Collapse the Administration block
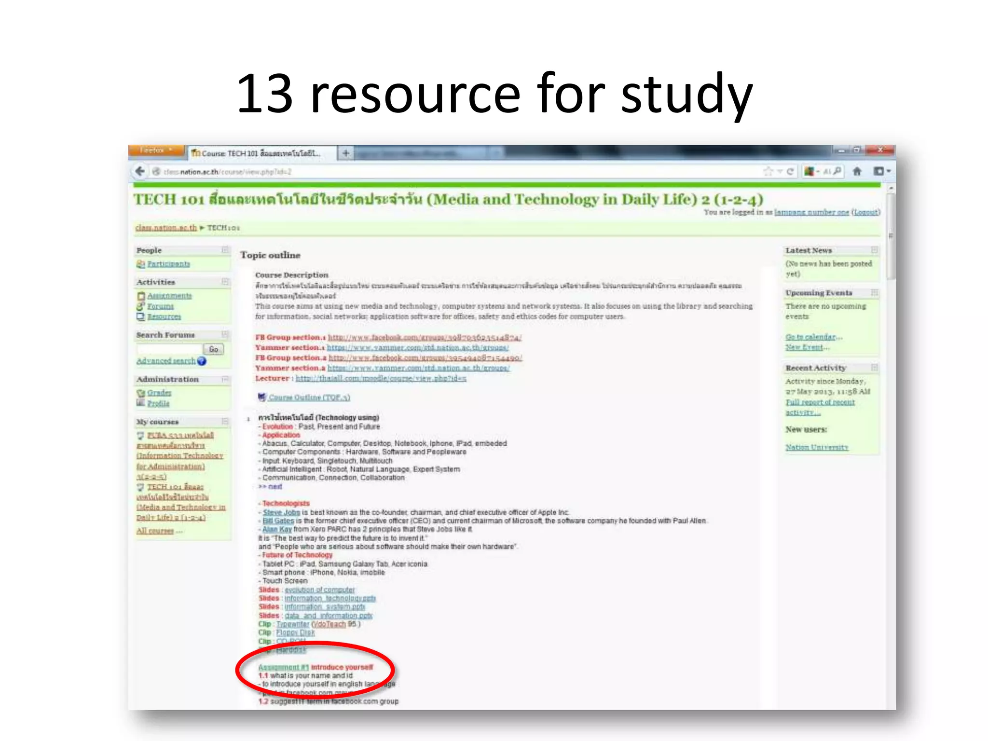The image size is (988, 741). [x=225, y=379]
